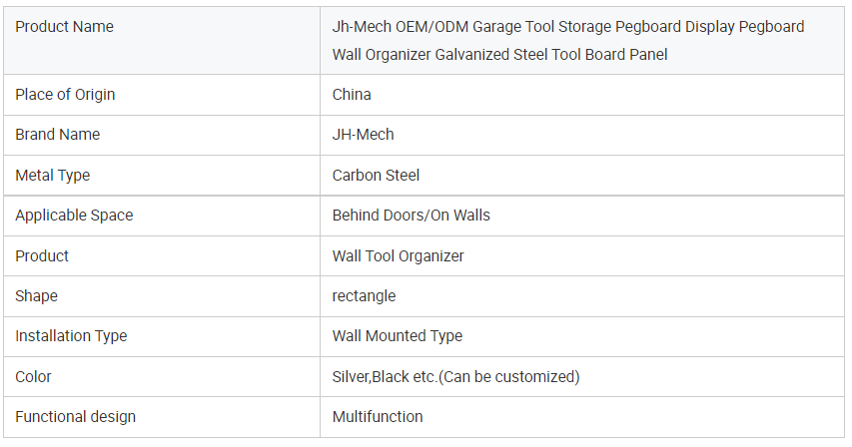Click the Brand Name label
Viewport: 852px width, 447px height.
58,135
